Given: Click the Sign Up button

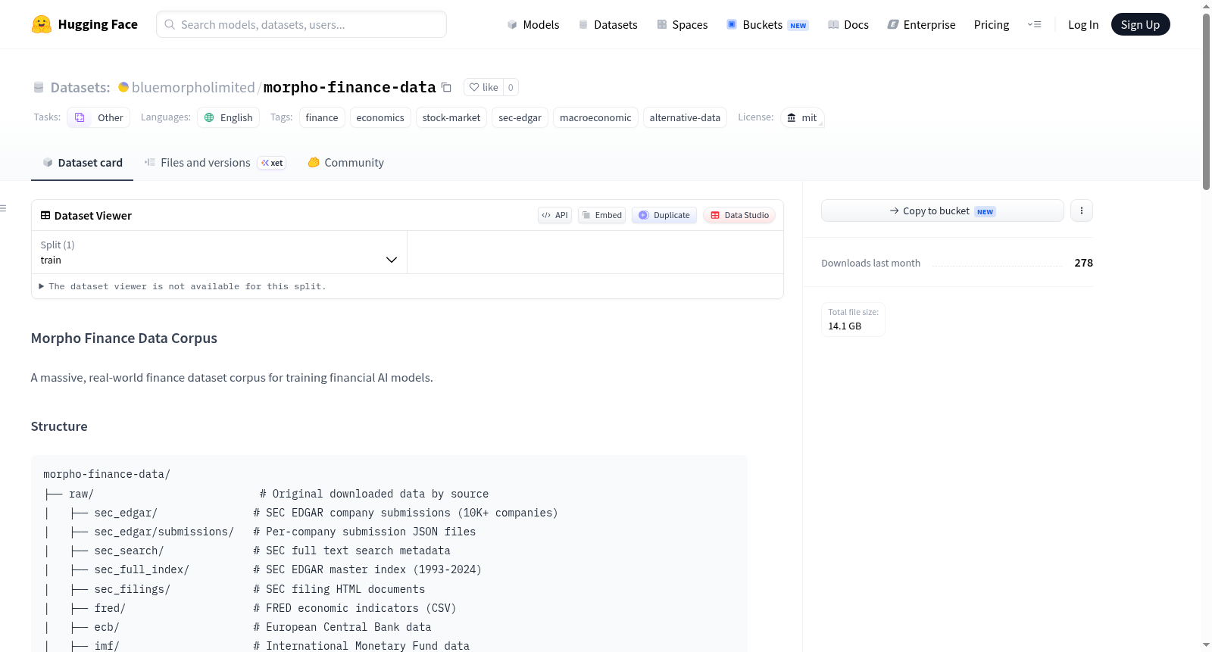Looking at the screenshot, I should [1140, 24].
